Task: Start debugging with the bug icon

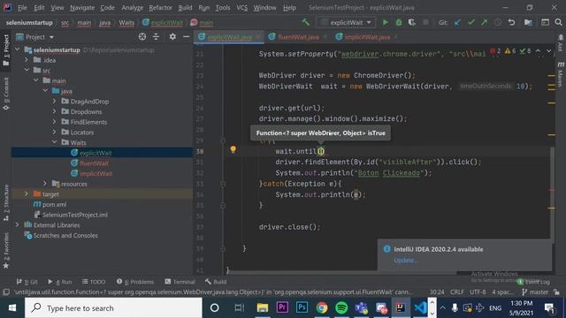Action: coord(399,22)
